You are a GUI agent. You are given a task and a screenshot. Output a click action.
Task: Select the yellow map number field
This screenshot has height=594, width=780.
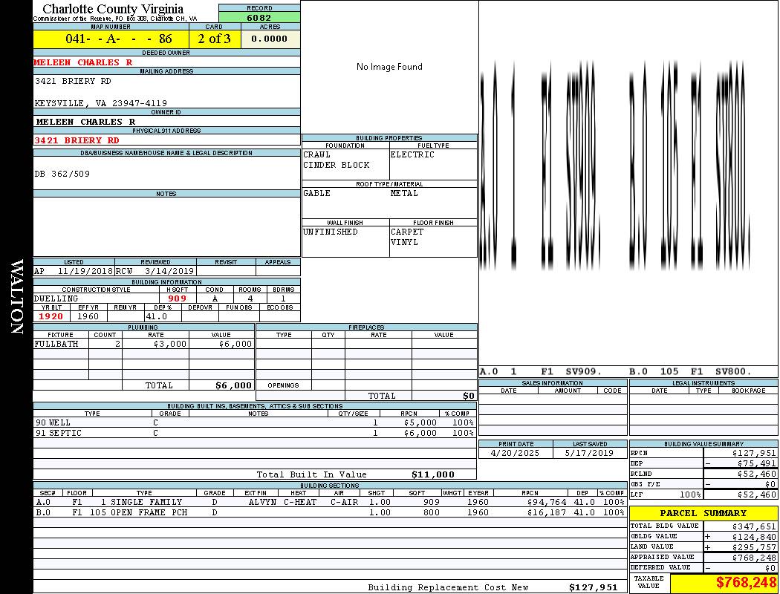point(111,39)
